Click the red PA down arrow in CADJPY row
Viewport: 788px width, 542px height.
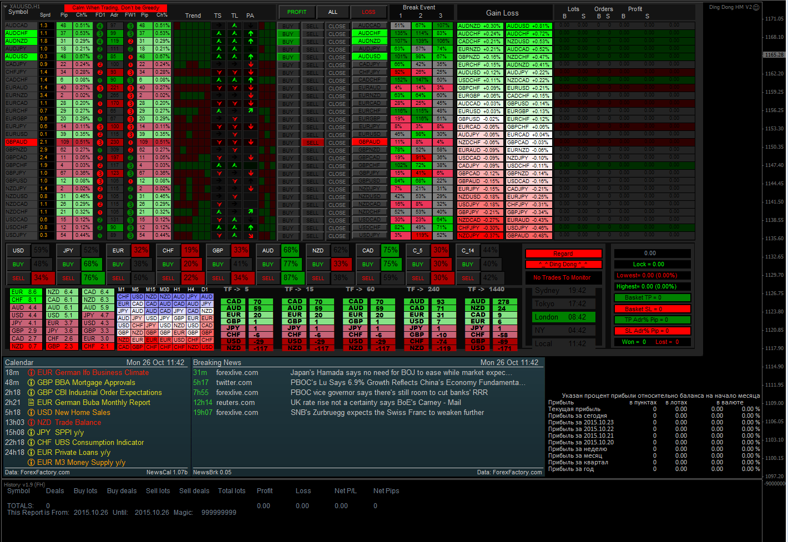point(251,64)
